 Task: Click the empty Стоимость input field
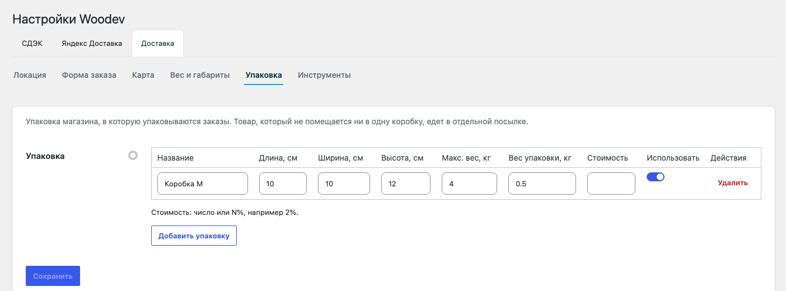pyautogui.click(x=611, y=184)
